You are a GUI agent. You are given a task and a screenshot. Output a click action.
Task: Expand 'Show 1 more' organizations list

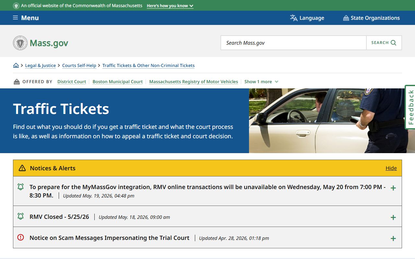point(261,82)
